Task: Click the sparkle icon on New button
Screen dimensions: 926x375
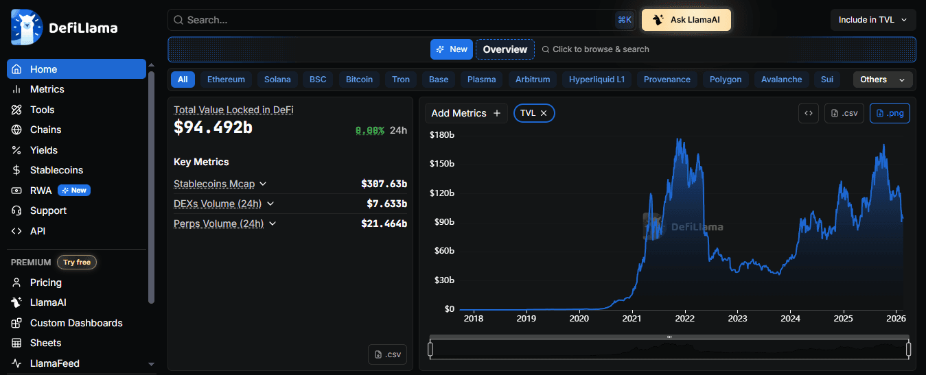Action: (440, 49)
